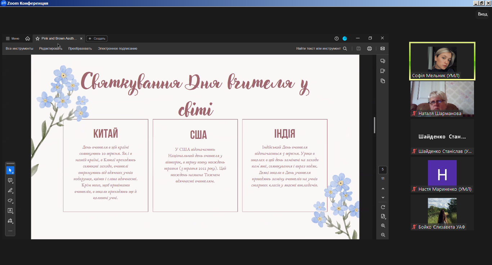
Task: Click the Вход button in Zoom
Action: (x=483, y=14)
